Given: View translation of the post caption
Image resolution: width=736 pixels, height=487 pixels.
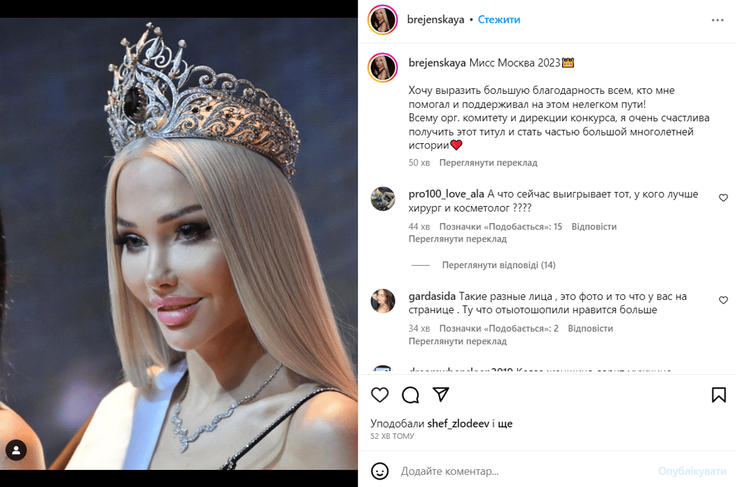Looking at the screenshot, I should point(488,163).
